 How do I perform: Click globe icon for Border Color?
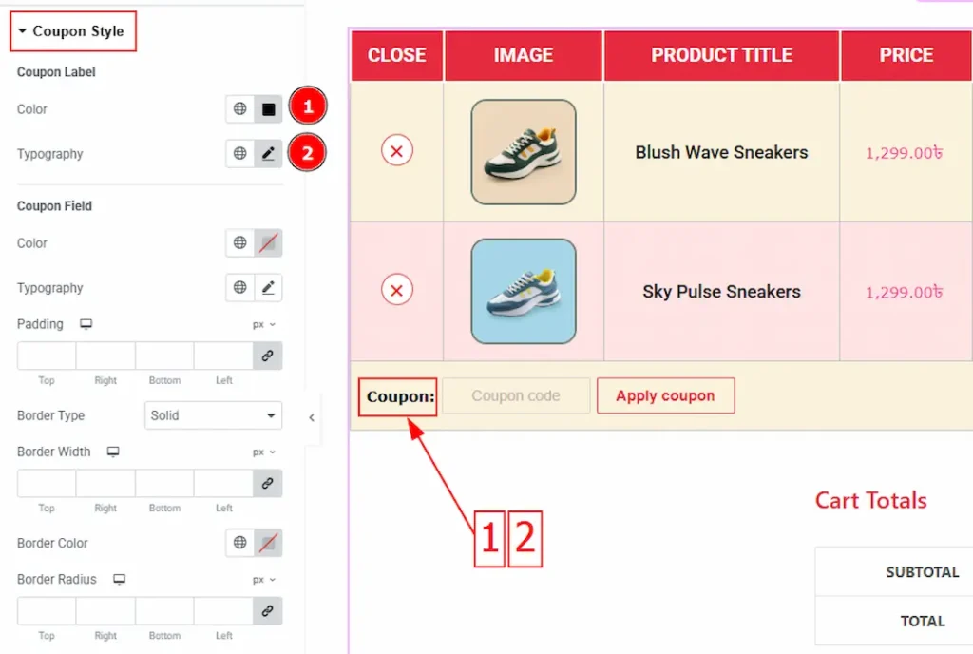coord(240,543)
